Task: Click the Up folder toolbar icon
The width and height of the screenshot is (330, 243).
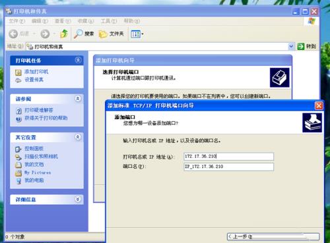Action: click(64, 34)
